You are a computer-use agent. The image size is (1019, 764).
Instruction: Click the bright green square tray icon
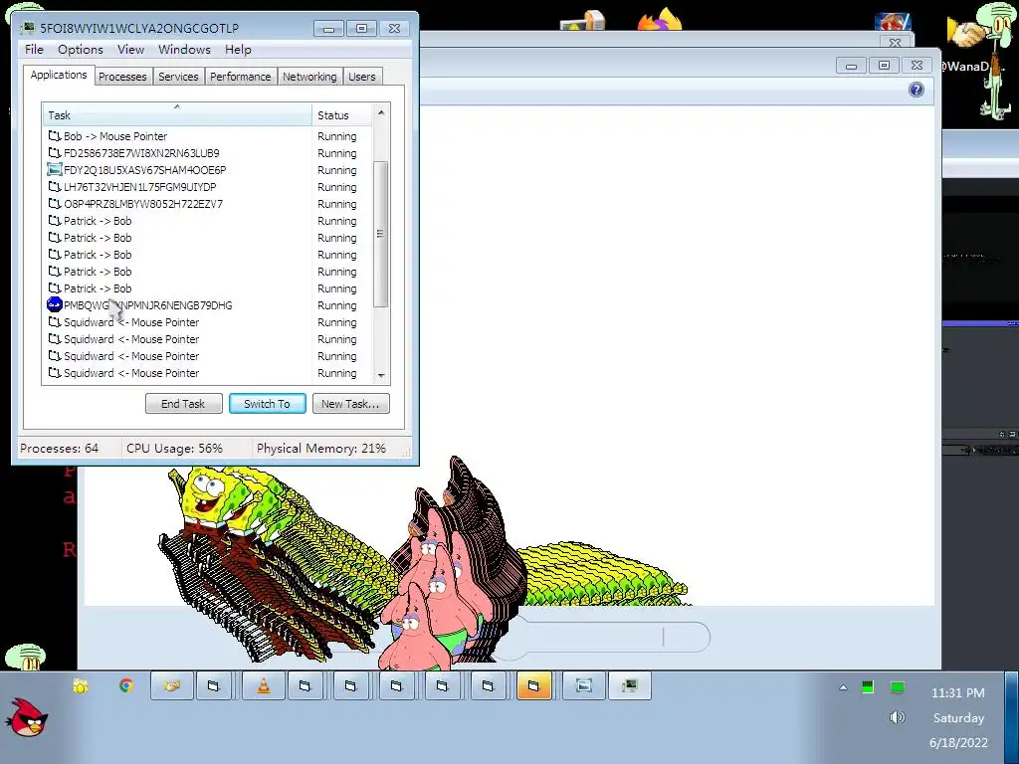(898, 687)
